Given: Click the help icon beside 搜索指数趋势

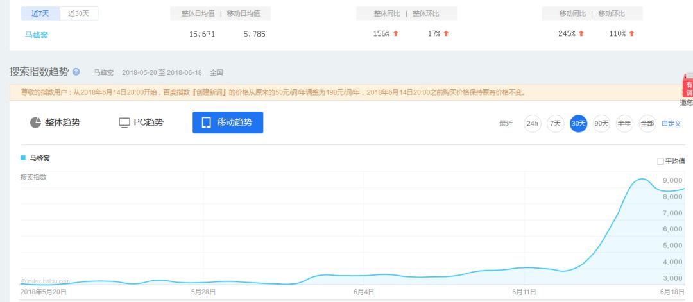Looking at the screenshot, I should [76, 72].
